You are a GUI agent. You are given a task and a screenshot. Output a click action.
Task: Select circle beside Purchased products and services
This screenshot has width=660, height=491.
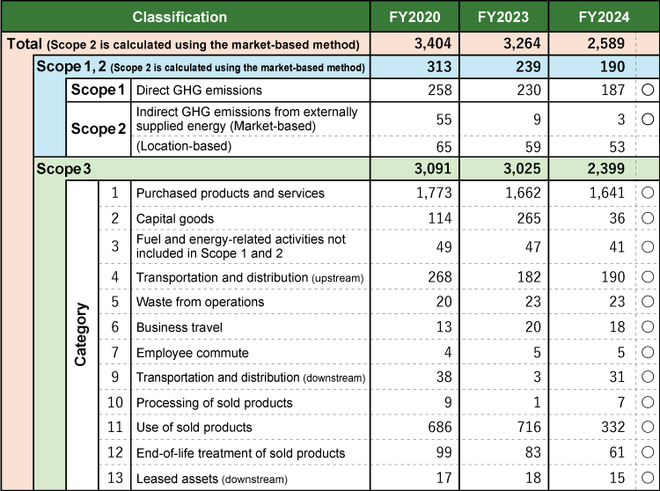[648, 193]
